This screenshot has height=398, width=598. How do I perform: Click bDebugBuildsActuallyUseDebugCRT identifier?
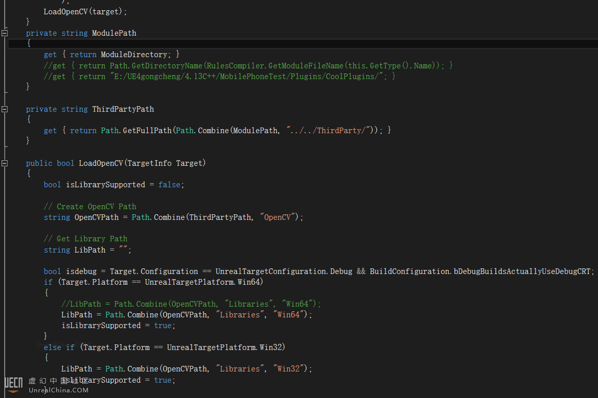[522, 271]
